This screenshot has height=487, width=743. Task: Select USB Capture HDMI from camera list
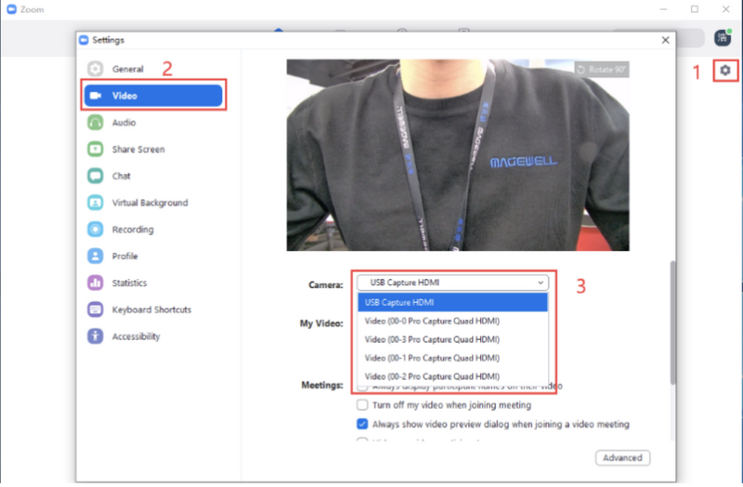pos(452,303)
